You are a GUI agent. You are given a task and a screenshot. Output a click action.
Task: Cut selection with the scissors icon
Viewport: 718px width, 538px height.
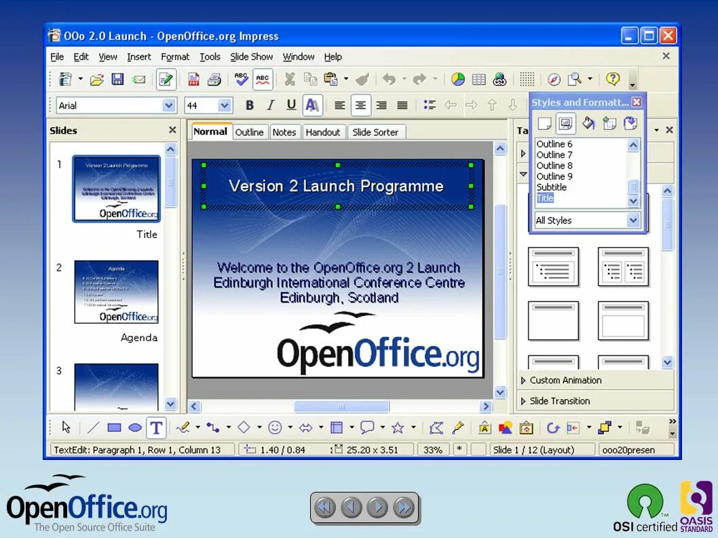coord(289,79)
